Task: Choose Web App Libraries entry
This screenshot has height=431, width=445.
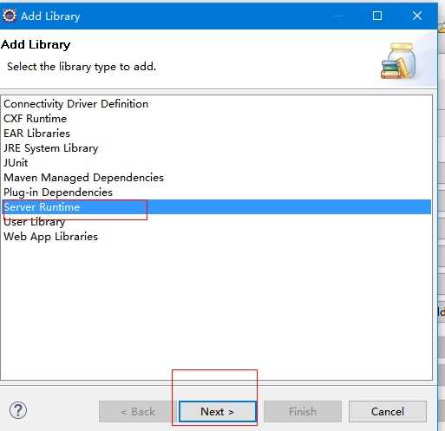Action: pos(50,237)
